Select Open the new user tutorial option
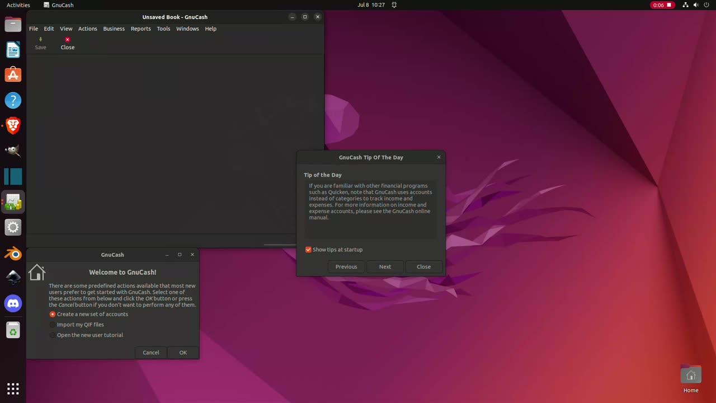716x403 pixels. (x=86, y=335)
